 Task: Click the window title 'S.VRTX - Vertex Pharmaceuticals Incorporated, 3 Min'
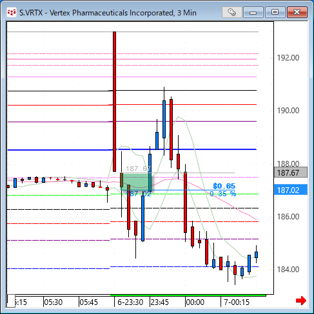click(x=108, y=13)
